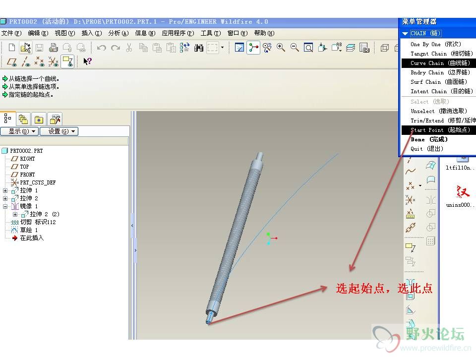Refit model to screen icon

(x=308, y=48)
